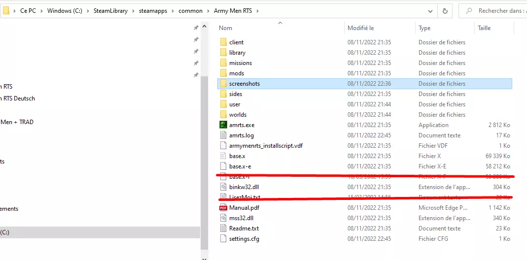The image size is (527, 260).
Task: Expand the chevron after Ce PC
Action: [x=42, y=11]
